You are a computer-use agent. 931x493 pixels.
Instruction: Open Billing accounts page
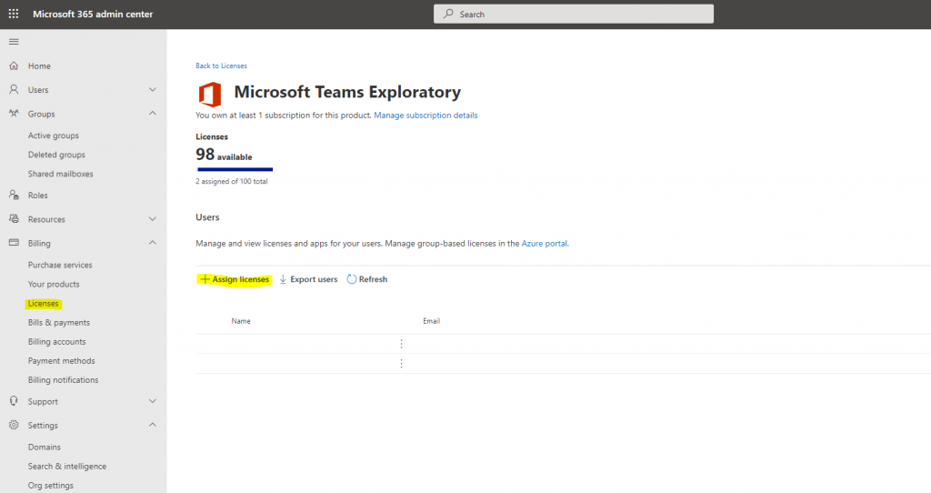[x=57, y=341]
